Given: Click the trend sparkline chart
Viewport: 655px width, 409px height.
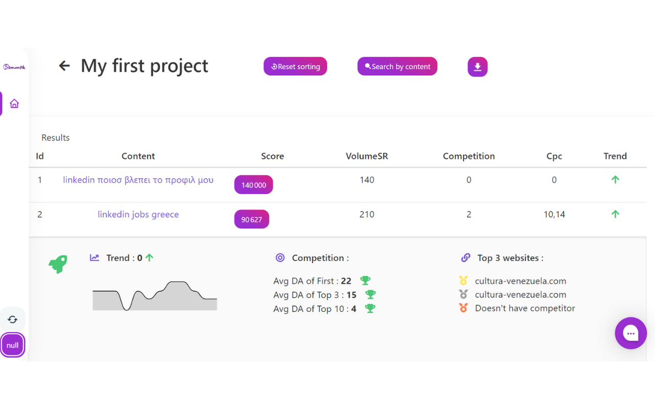Looking at the screenshot, I should (155, 296).
